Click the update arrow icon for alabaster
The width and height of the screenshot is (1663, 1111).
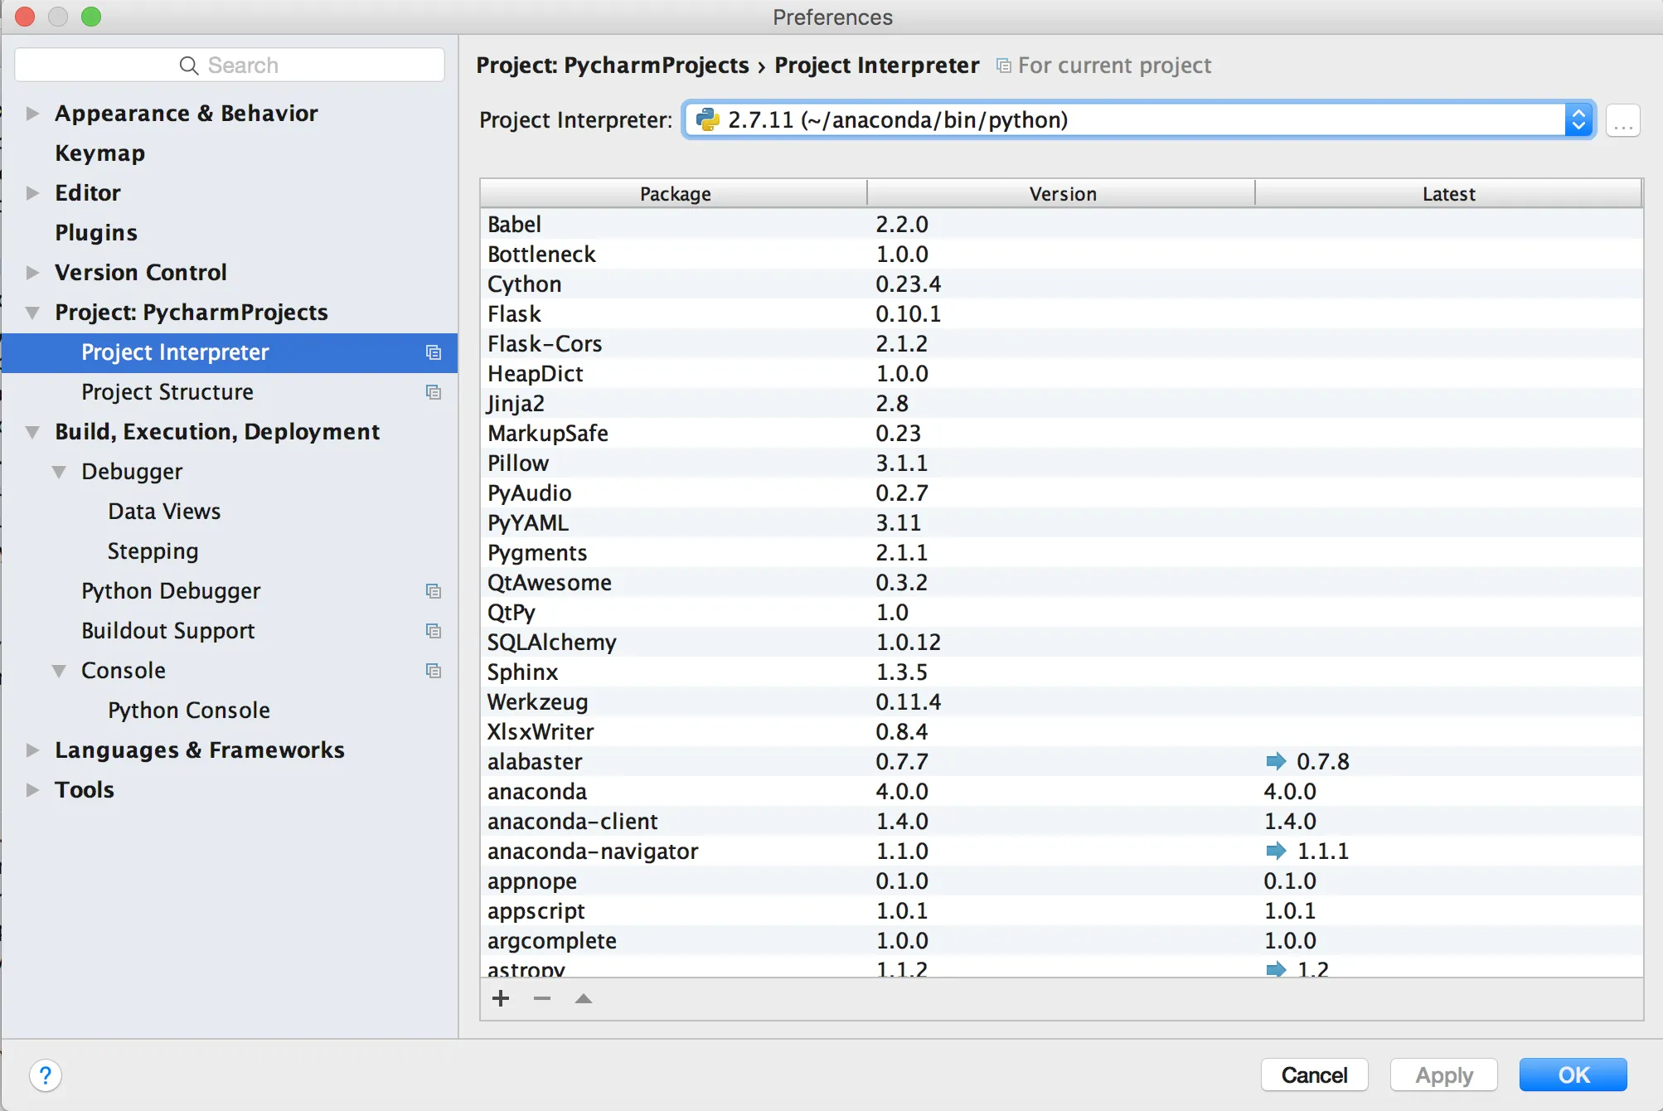click(x=1276, y=761)
